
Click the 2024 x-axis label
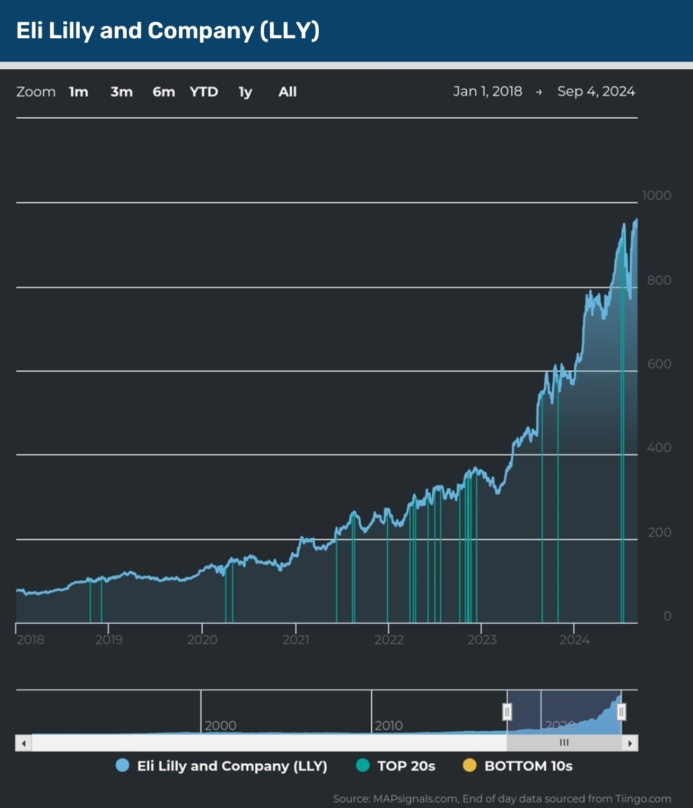[x=574, y=639]
